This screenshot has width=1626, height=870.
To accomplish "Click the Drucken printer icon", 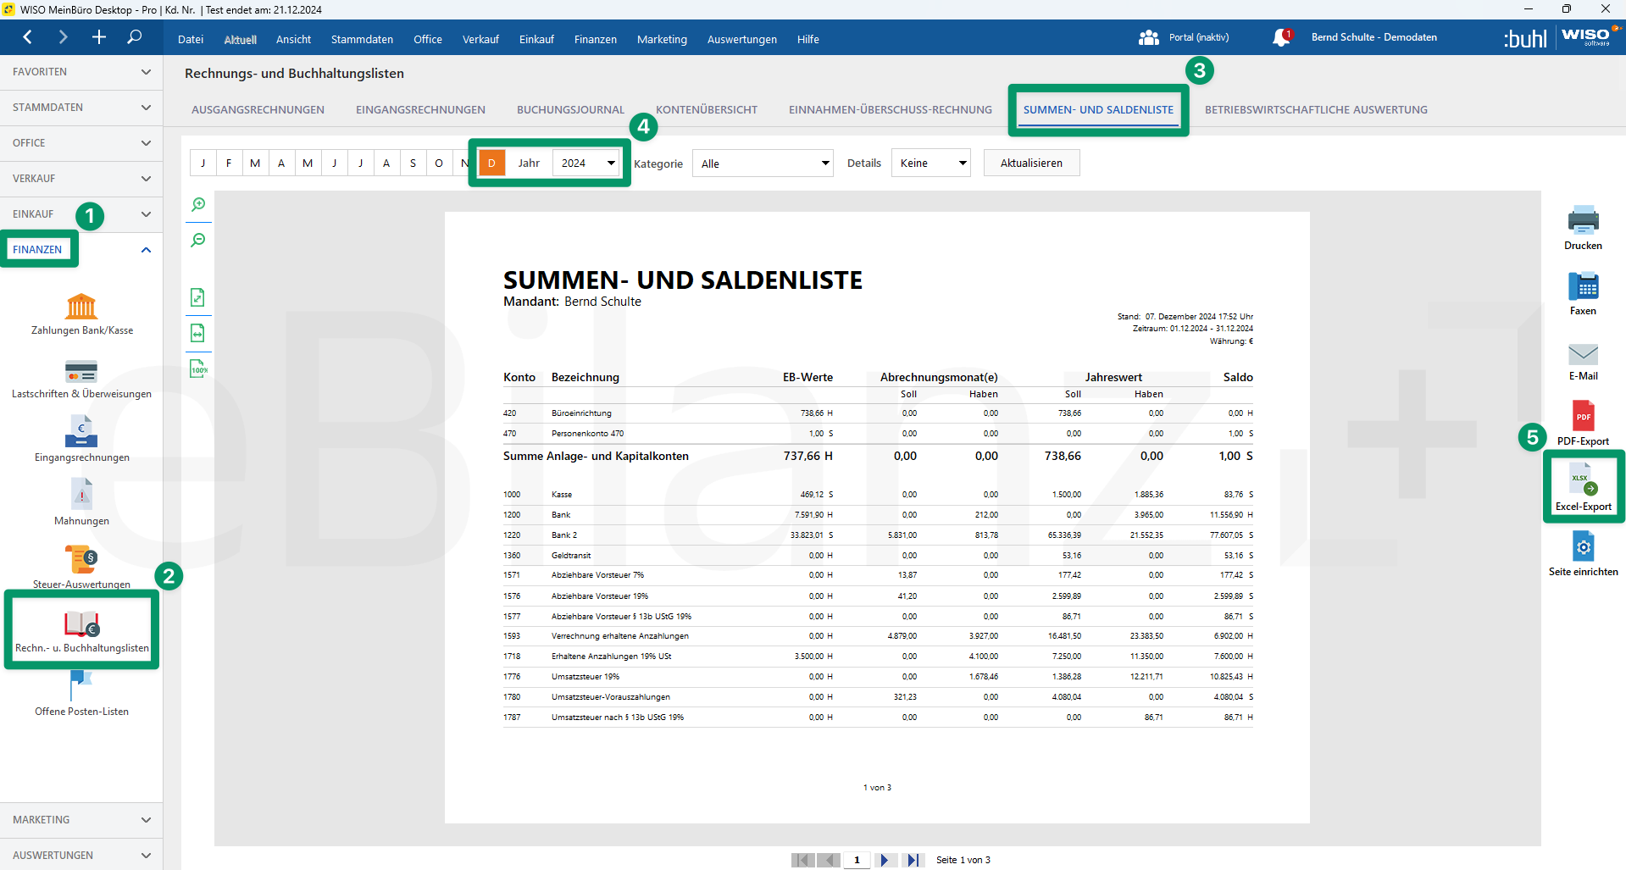I will click(x=1583, y=220).
